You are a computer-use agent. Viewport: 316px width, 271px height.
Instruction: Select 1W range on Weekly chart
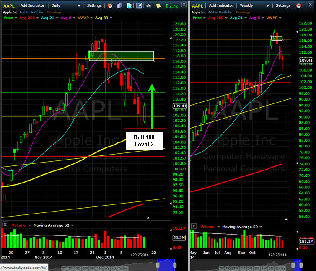[x=264, y=268]
